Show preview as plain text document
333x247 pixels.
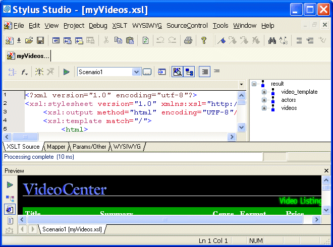click(10, 220)
